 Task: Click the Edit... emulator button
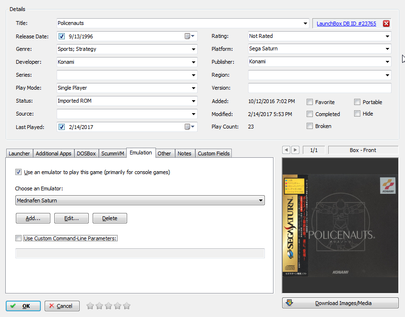(71, 218)
